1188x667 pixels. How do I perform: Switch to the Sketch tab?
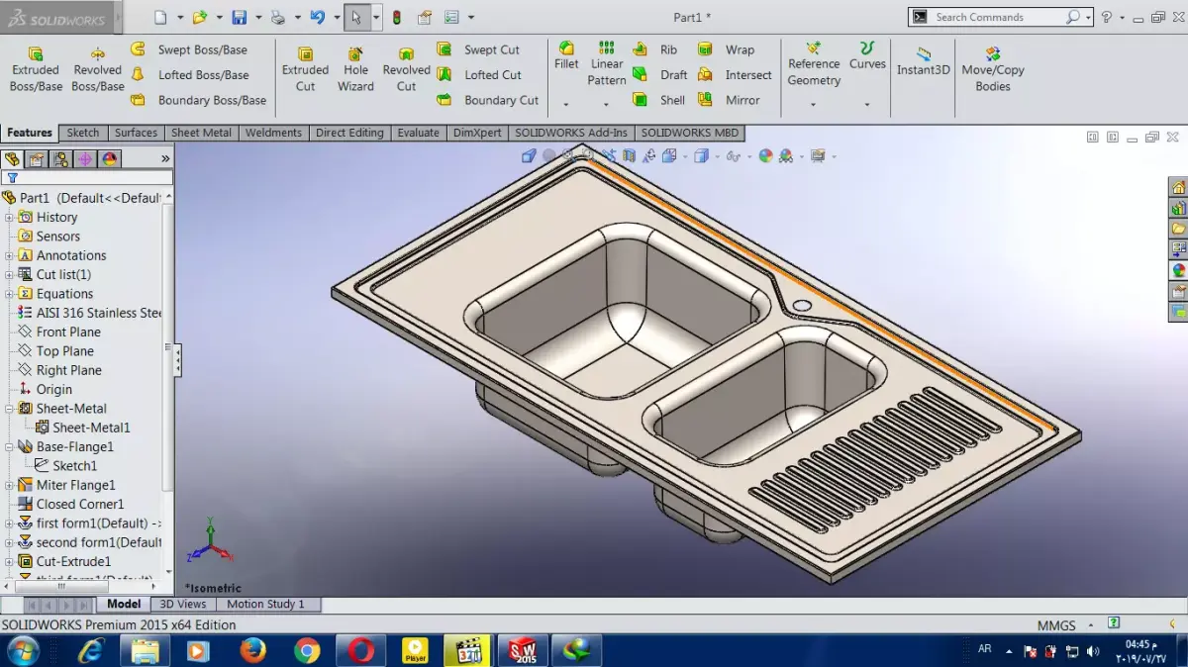pyautogui.click(x=83, y=133)
